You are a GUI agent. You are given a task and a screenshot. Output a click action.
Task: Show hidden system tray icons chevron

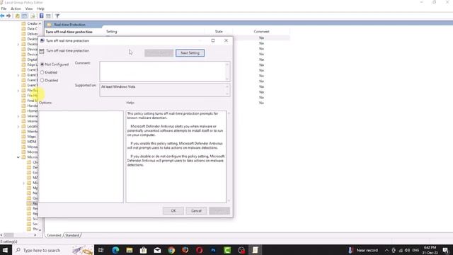click(x=386, y=250)
